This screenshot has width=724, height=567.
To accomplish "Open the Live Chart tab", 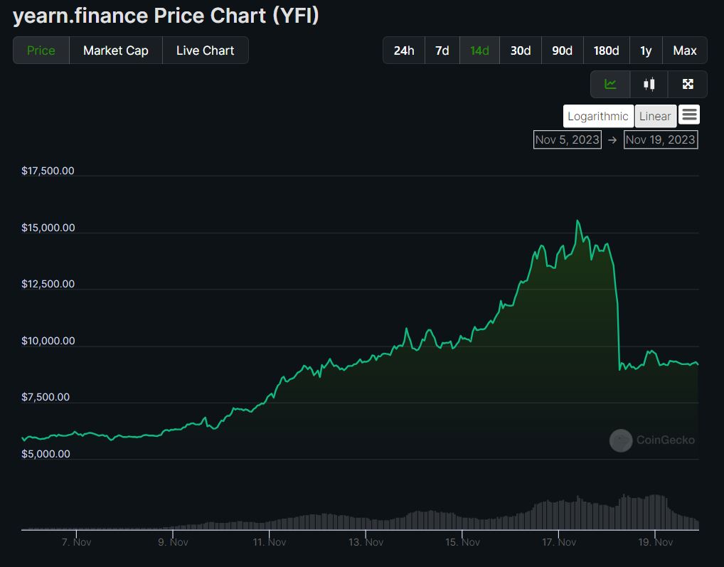I will (x=206, y=51).
